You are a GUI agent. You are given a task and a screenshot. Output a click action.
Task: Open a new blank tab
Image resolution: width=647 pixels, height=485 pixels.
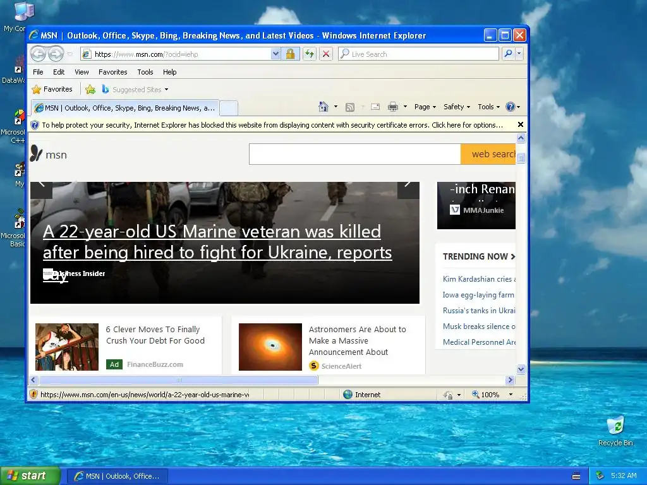point(229,109)
